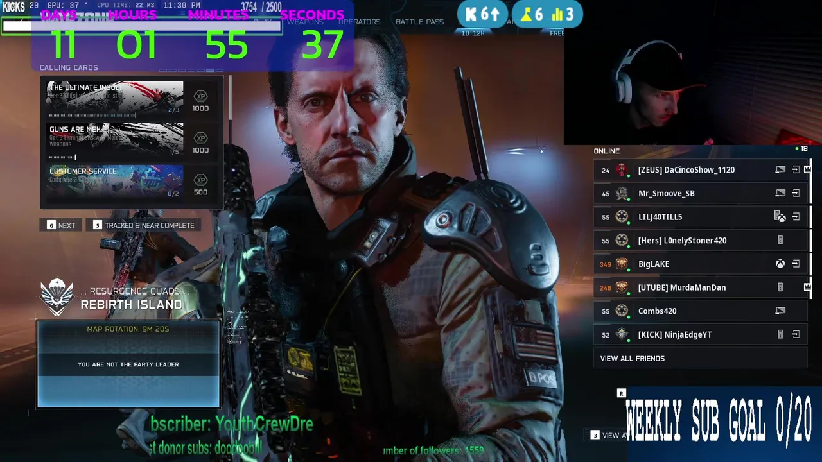Open the Operators tab

pos(359,22)
